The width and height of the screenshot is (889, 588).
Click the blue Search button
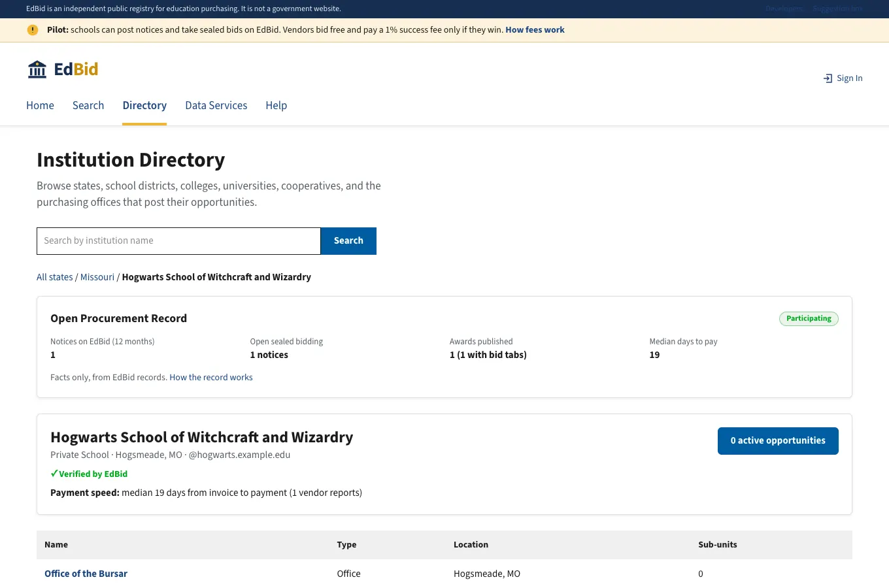(x=348, y=241)
